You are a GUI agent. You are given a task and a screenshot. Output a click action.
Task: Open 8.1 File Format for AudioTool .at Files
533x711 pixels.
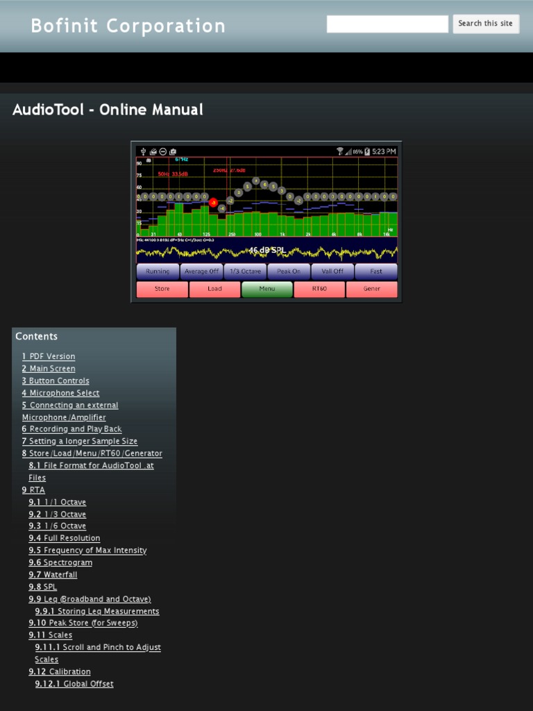point(91,471)
